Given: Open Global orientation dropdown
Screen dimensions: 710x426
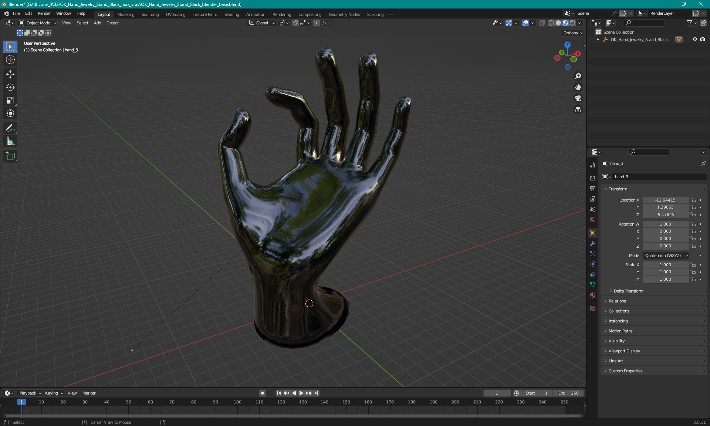Looking at the screenshot, I should coord(261,23).
